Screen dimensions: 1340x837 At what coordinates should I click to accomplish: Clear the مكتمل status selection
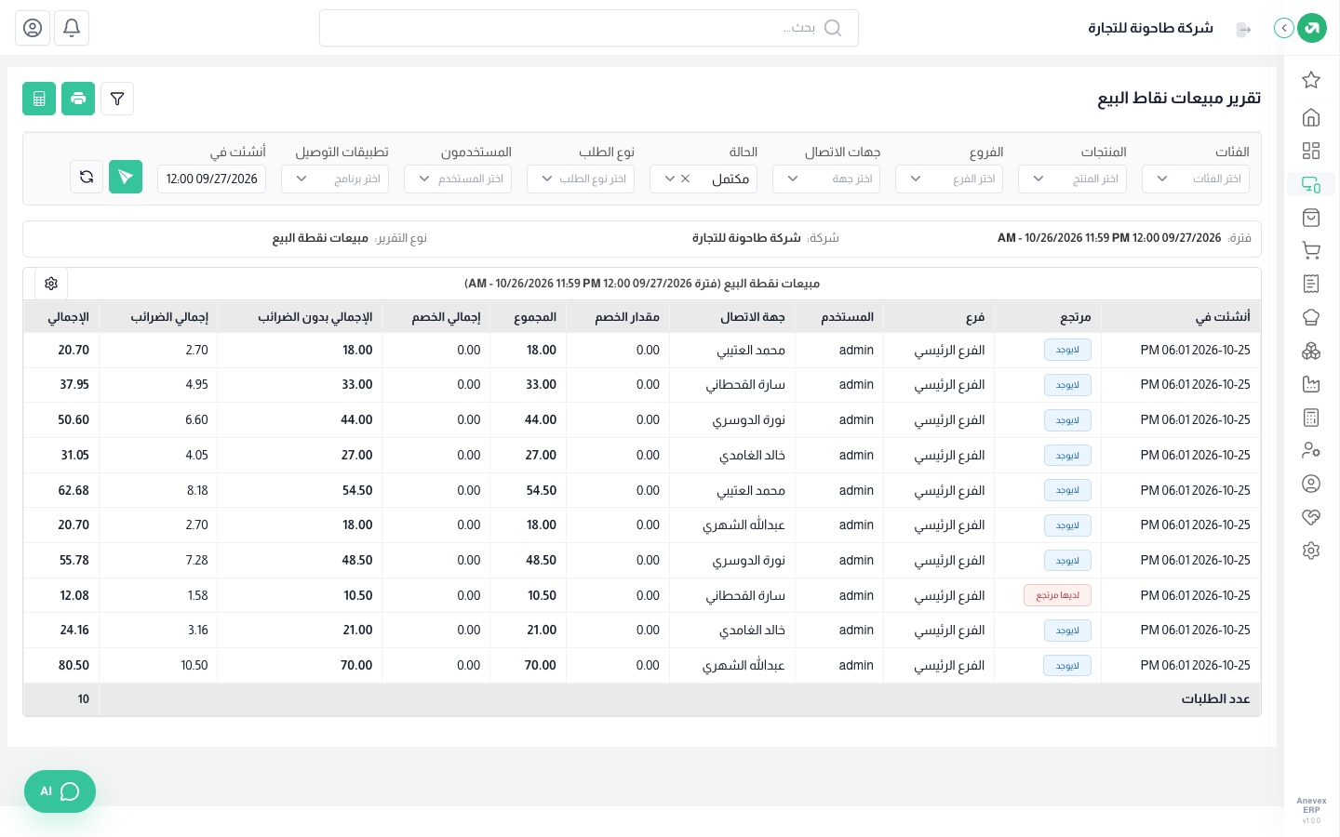point(686,179)
